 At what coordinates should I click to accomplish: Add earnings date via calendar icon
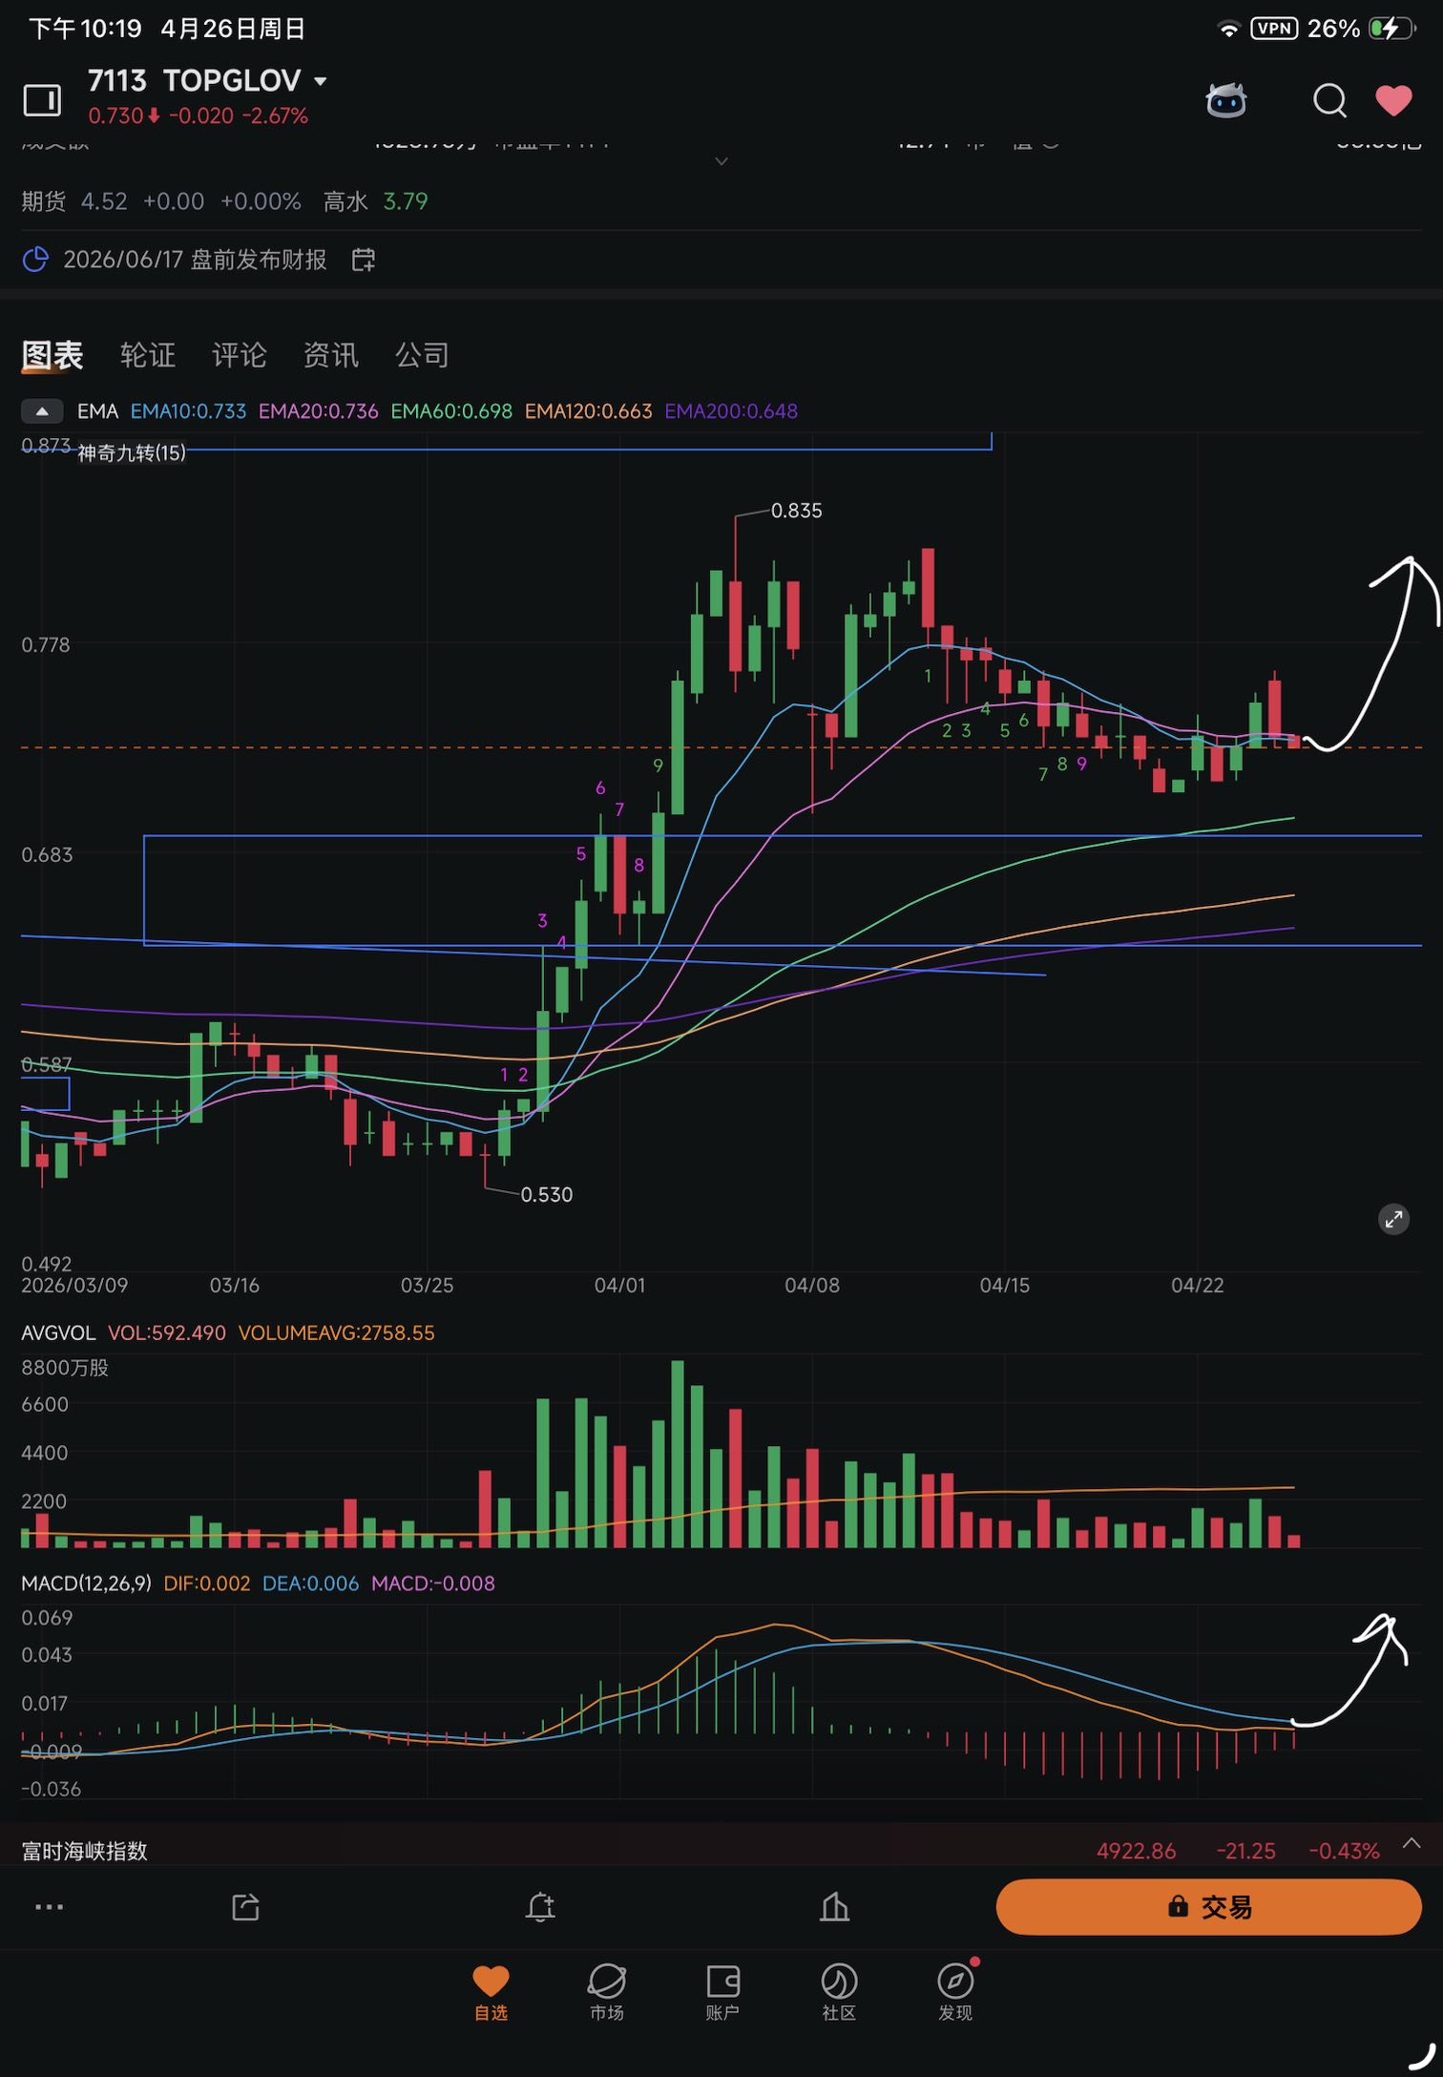click(364, 260)
